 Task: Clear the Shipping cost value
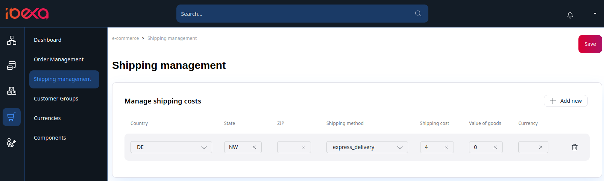click(x=446, y=147)
